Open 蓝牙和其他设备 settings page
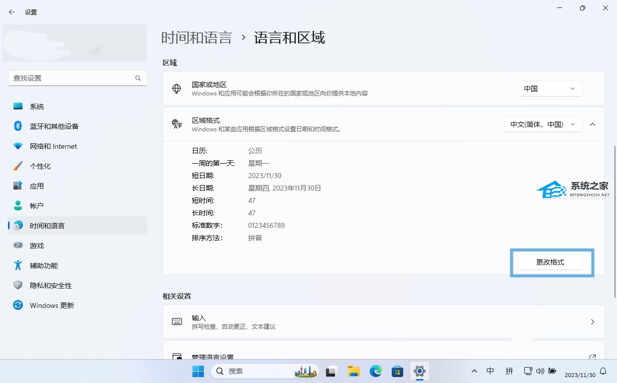Viewport: 617px width, 383px height. 54,126
